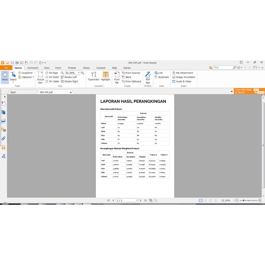Insert a Link
Screen dimensions: 265x265
tap(159, 73)
